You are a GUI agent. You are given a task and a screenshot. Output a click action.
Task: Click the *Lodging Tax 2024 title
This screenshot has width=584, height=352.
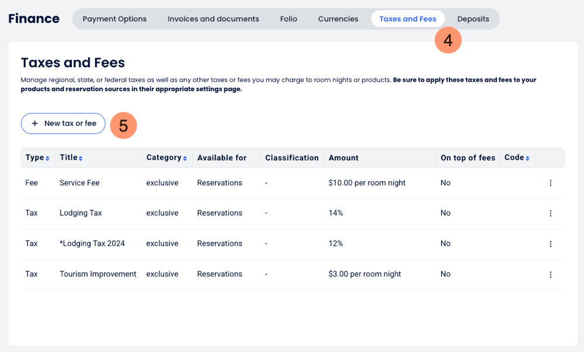point(92,244)
